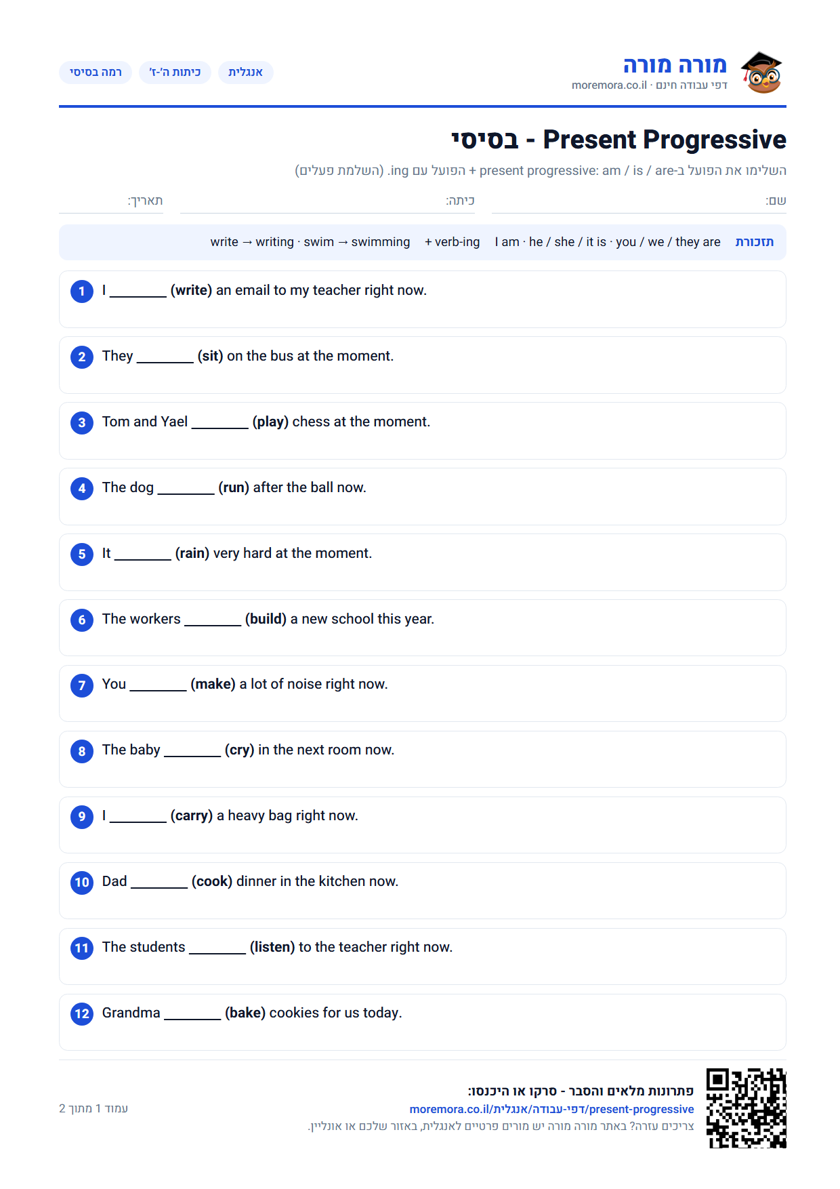Open the moremora.co.il present-progressive link

551,1109
